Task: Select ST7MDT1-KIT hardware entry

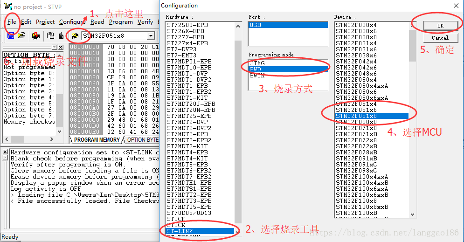Action: coord(200,98)
